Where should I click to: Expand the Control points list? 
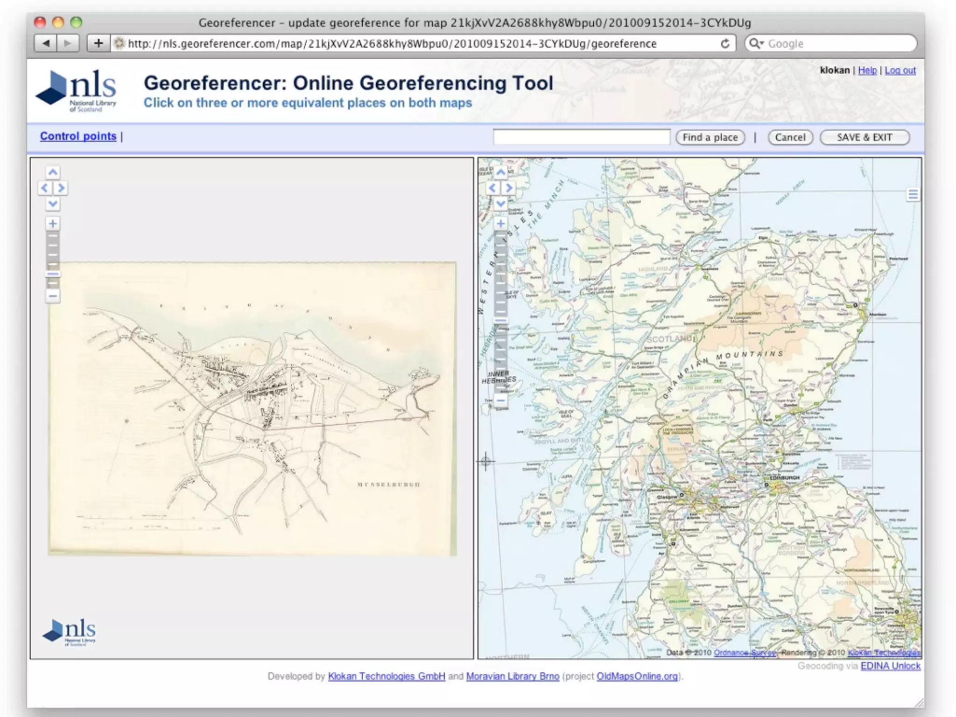coord(78,136)
